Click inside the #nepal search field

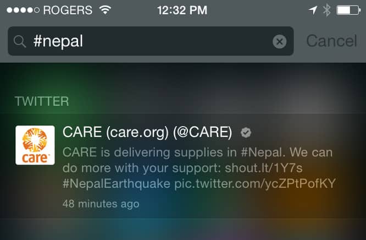[151, 41]
